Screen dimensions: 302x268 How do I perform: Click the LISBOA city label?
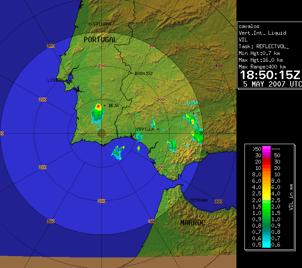click(x=55, y=80)
